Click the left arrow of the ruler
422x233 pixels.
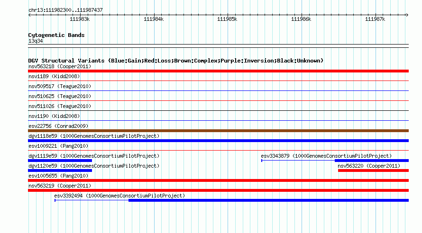[29, 15]
